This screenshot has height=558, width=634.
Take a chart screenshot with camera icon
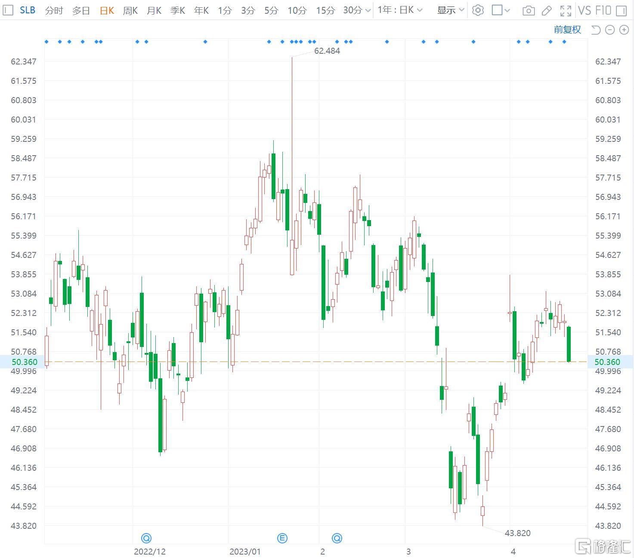point(528,11)
